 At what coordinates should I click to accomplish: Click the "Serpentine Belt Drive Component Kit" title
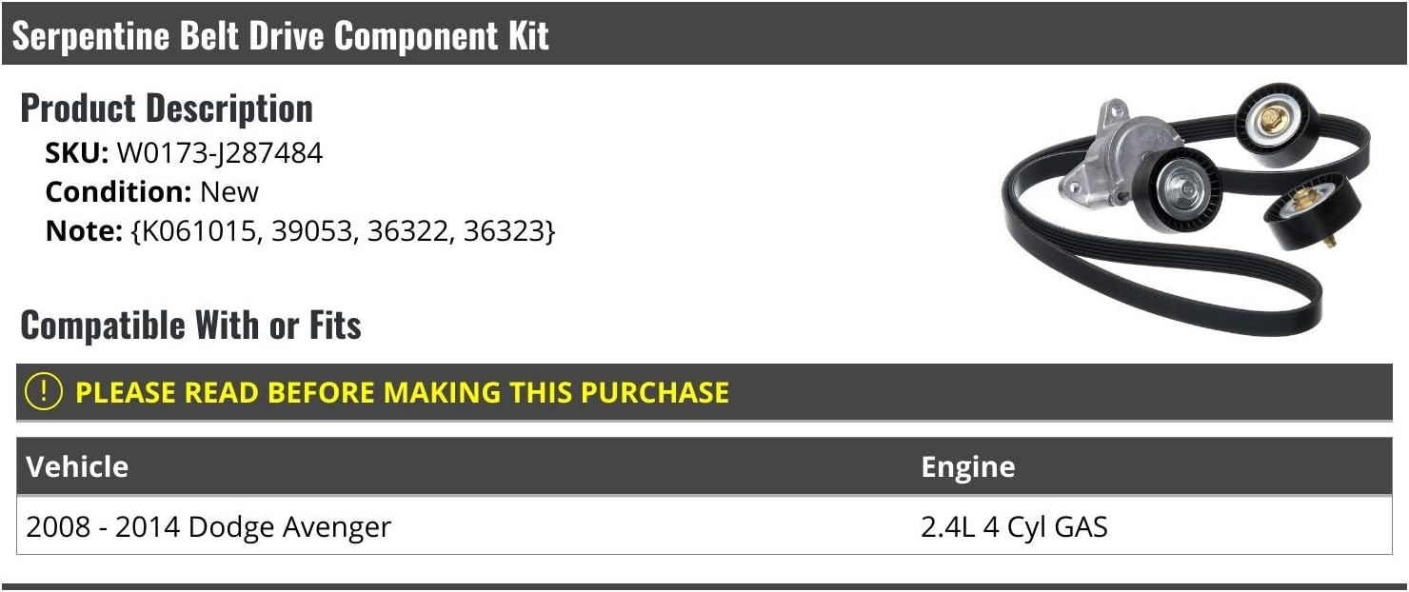(x=280, y=36)
